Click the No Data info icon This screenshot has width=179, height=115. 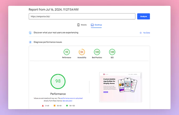point(140,33)
